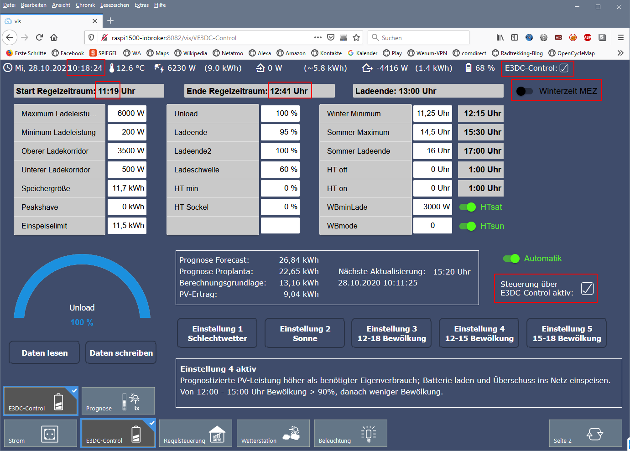The image size is (630, 451).
Task: Open the Pocket save icon in address bar
Action: 331,37
